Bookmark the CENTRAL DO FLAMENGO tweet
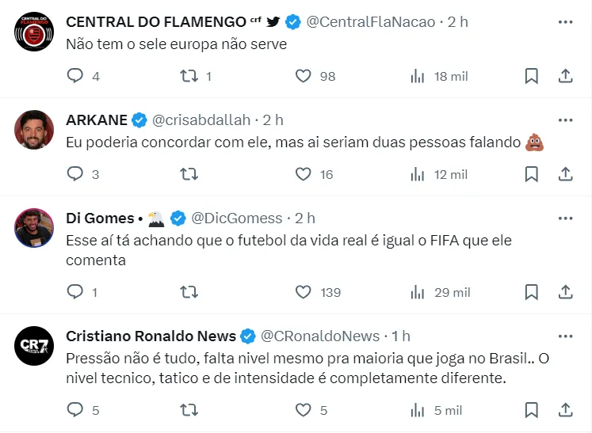This screenshot has width=592, height=433. point(532,76)
